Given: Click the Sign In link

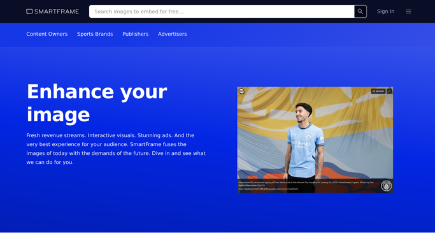Looking at the screenshot, I should [x=385, y=11].
